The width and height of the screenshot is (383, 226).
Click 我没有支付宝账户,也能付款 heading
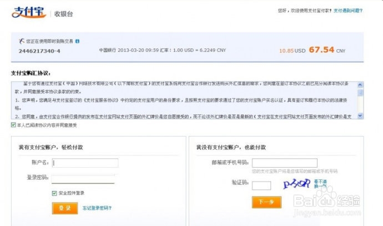tap(231, 147)
